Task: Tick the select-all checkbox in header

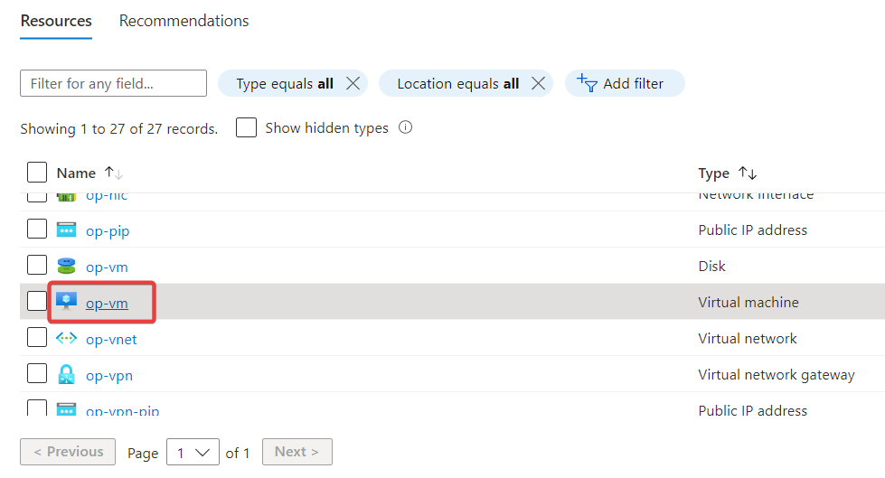Action: tap(37, 173)
